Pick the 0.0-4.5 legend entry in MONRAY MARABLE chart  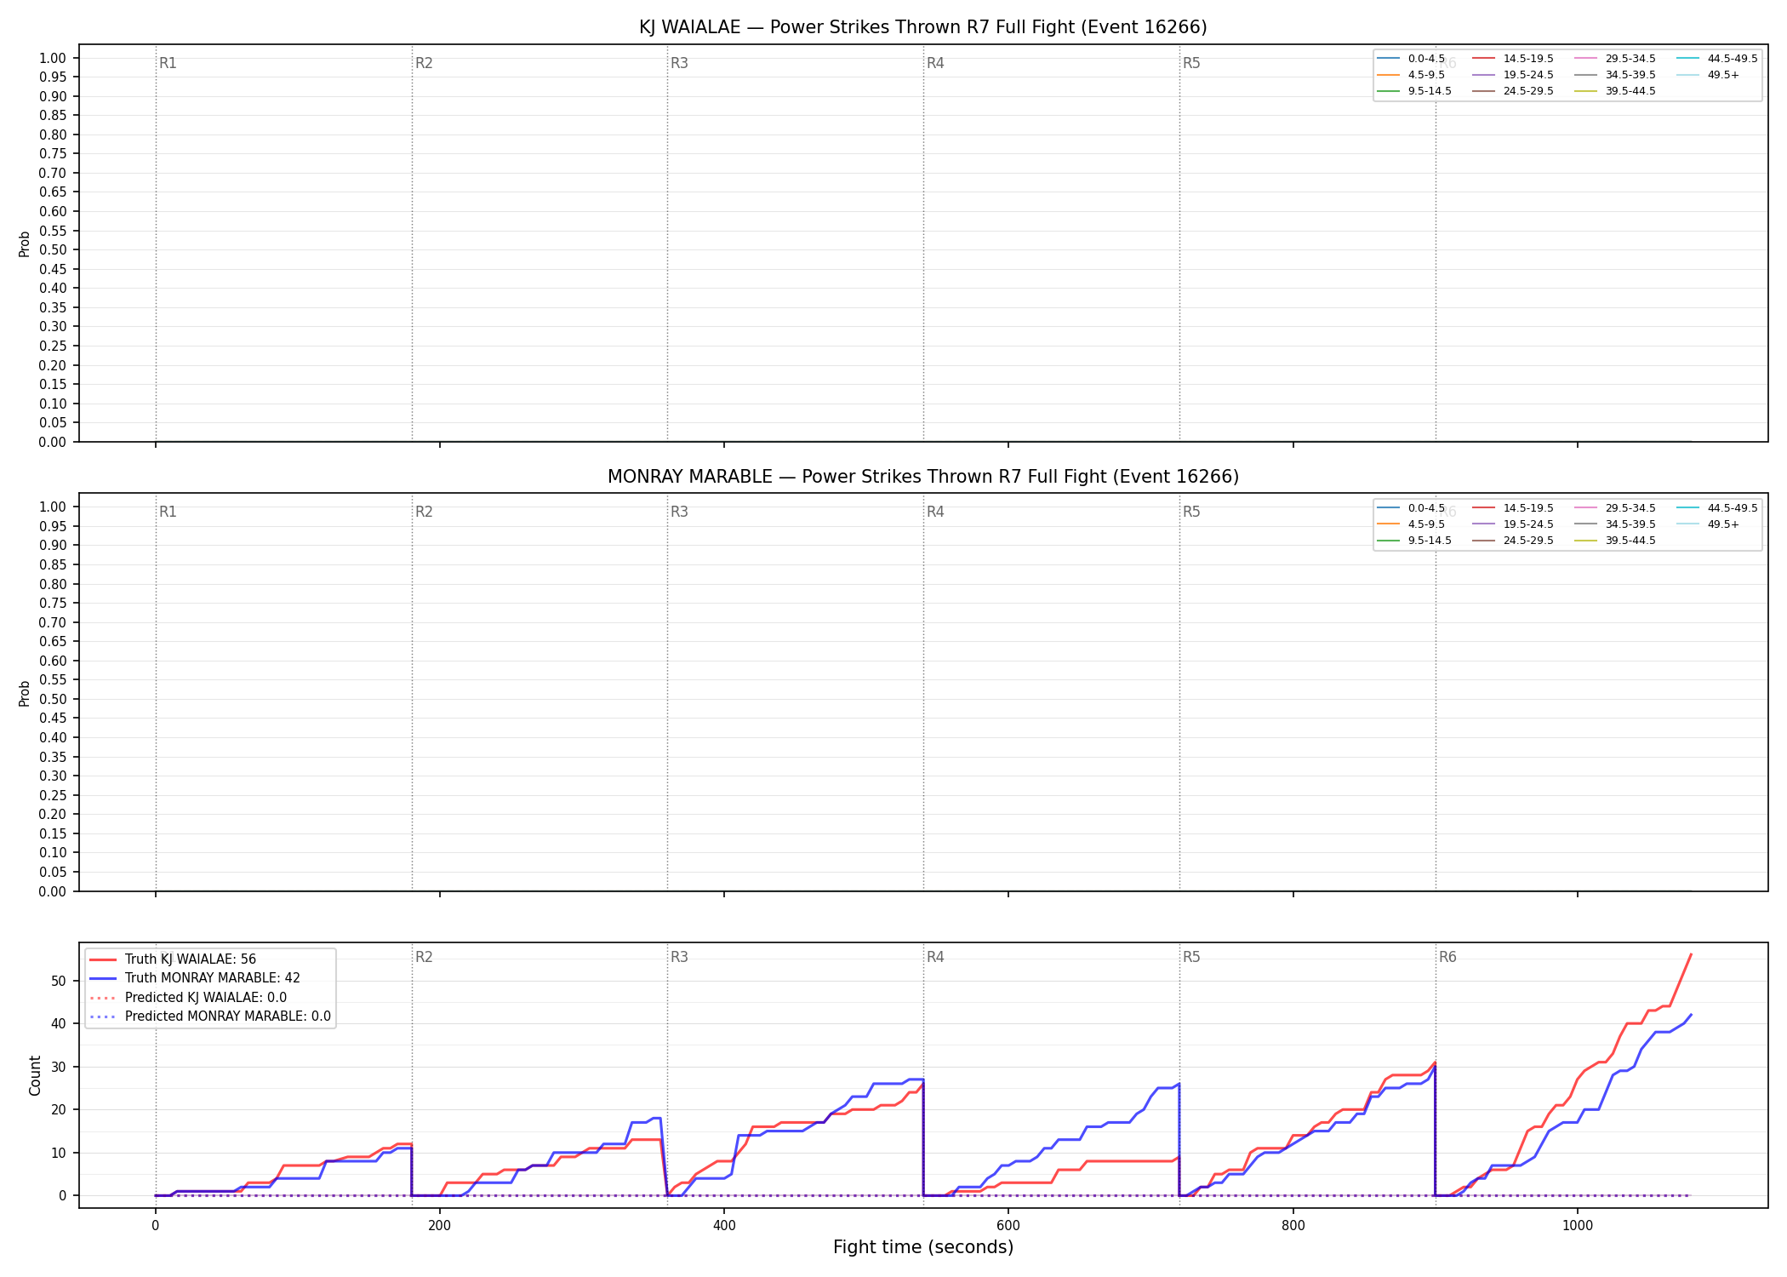coord(1412,508)
